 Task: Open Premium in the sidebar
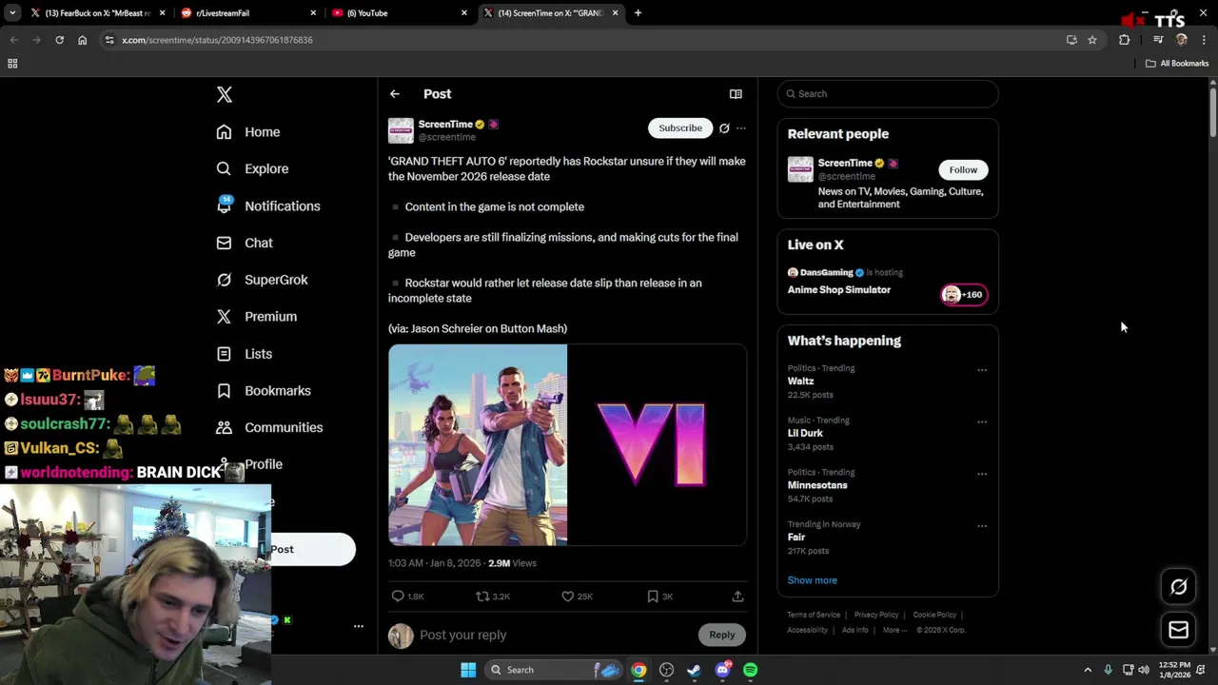[257, 317]
